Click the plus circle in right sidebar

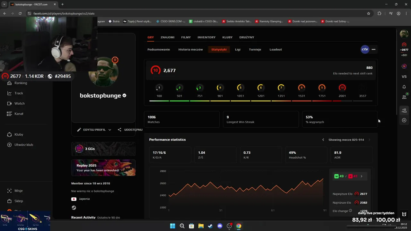[x=404, y=120]
